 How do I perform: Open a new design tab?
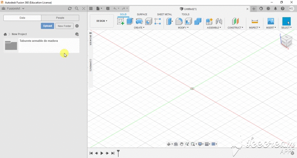pos(253,9)
